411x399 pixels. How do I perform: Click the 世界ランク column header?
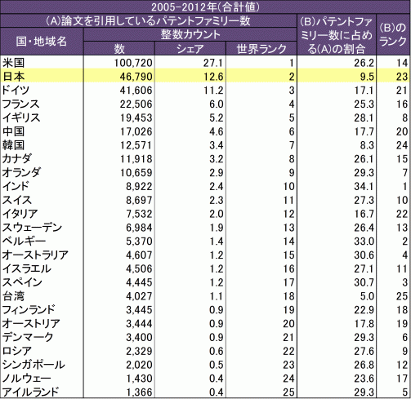point(261,49)
